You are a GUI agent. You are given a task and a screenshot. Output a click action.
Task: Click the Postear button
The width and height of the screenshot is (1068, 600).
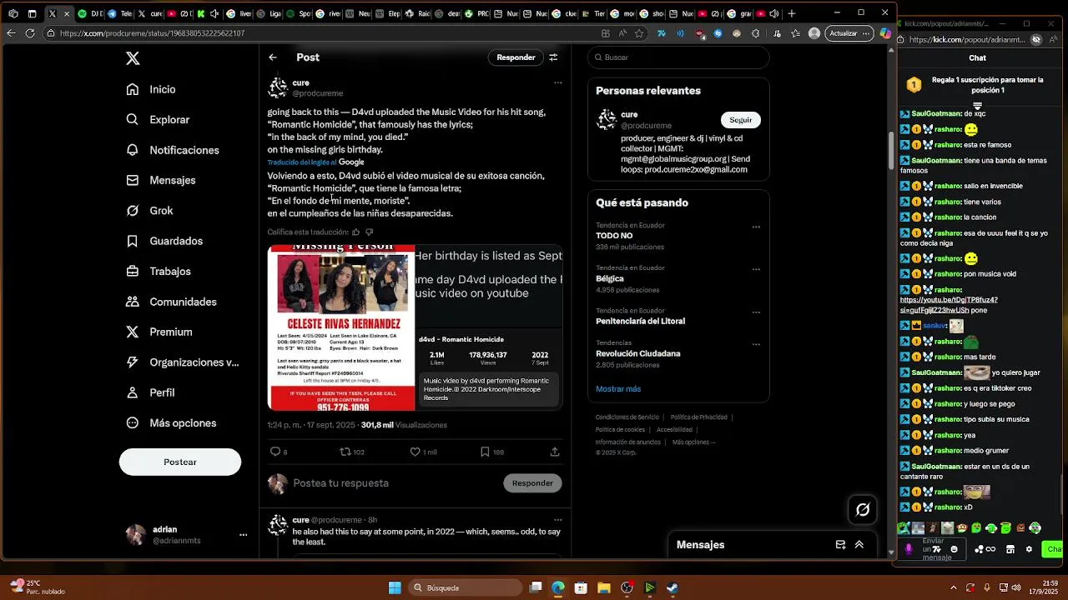click(180, 462)
